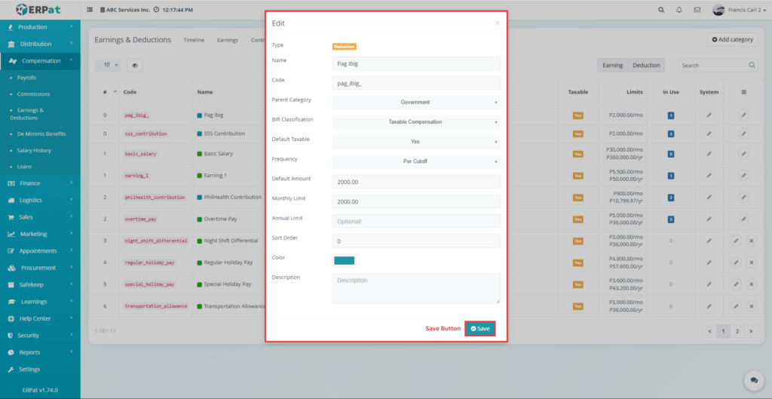Toggle column visibility eye button
This screenshot has height=399, width=772.
click(135, 66)
